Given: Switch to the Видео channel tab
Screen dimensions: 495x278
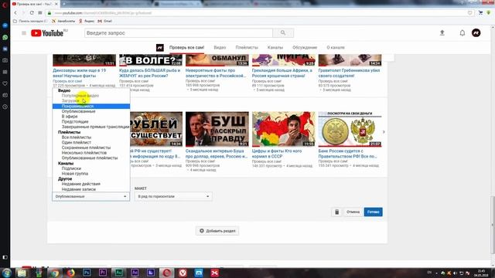Looking at the screenshot, I should tap(220, 47).
